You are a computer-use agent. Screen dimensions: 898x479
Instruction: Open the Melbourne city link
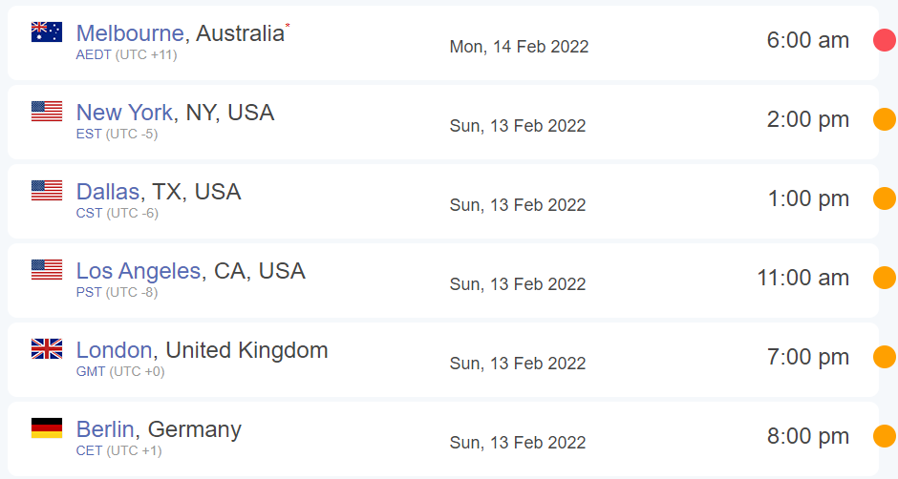[130, 33]
